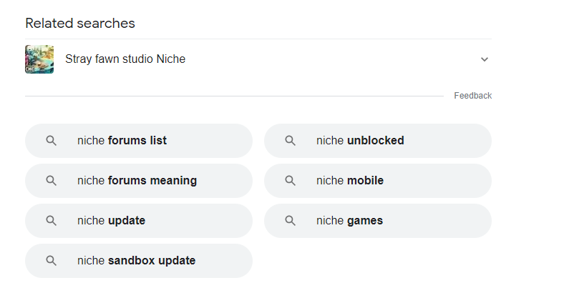564x298 pixels.
Task: Click magnifier icon next to niche unblocked
Action: coord(291,141)
